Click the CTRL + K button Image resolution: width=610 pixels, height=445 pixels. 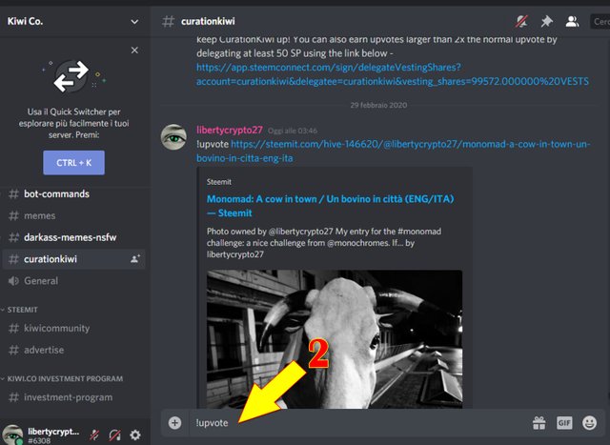[74, 163]
